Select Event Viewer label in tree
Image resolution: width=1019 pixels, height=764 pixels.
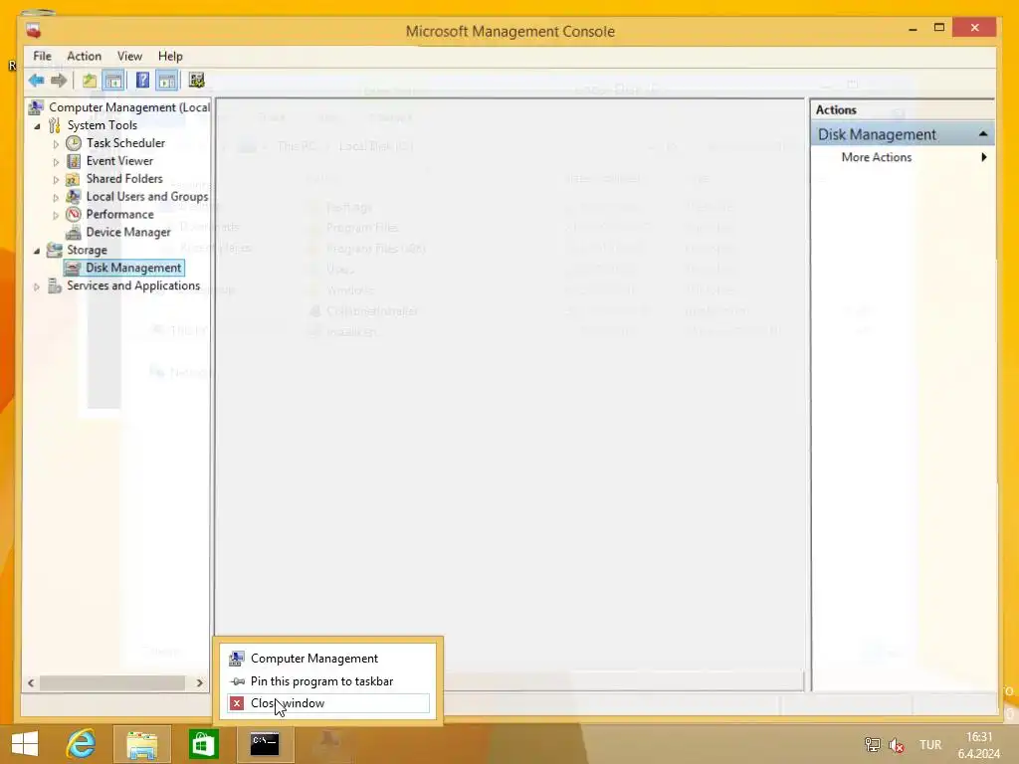click(x=119, y=160)
